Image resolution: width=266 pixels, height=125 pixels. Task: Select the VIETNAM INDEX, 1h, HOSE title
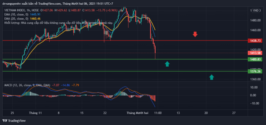click(22, 10)
